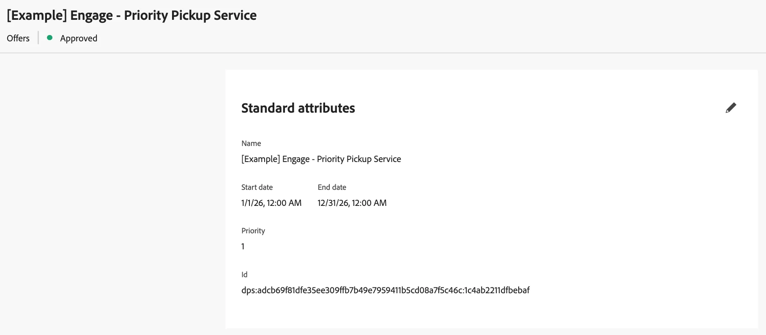
Task: Click the Start date label
Action: [257, 187]
